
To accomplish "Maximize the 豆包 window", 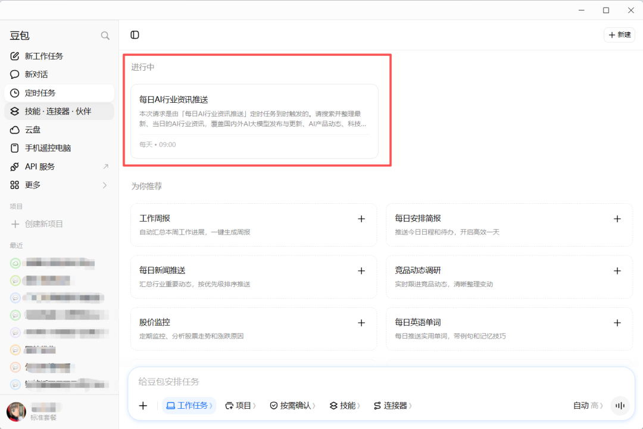I will click(x=606, y=10).
